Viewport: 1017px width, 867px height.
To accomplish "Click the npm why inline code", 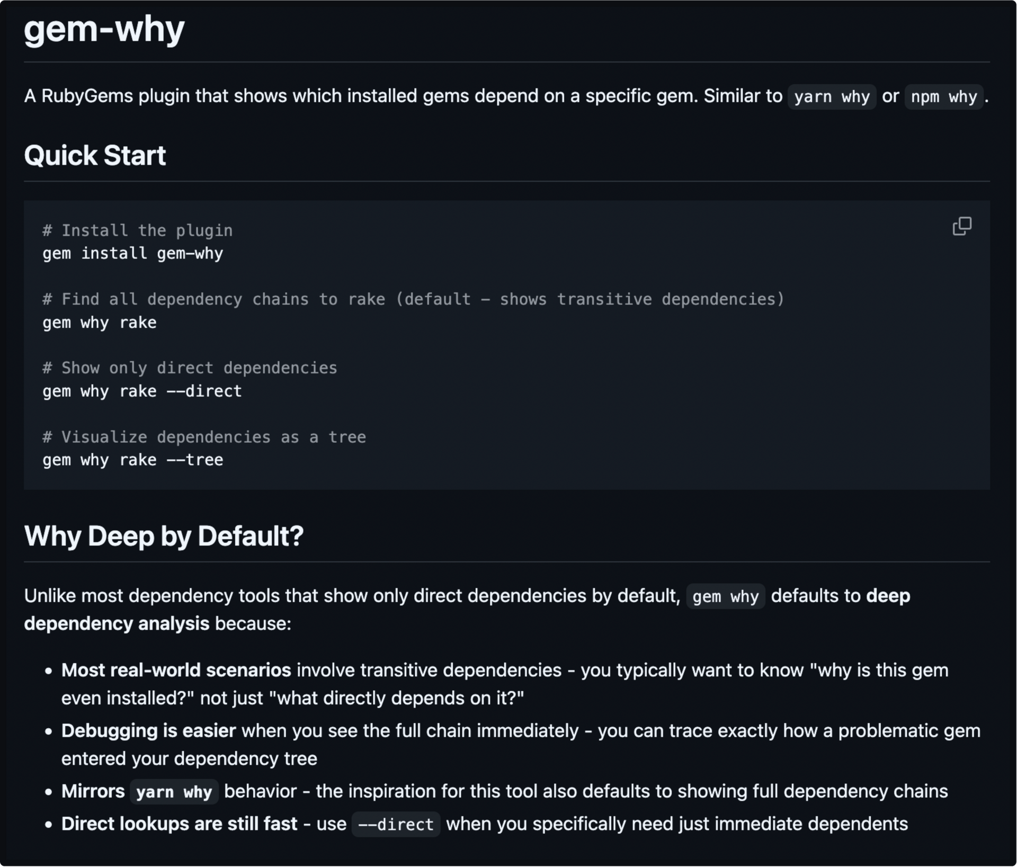I will (x=943, y=96).
